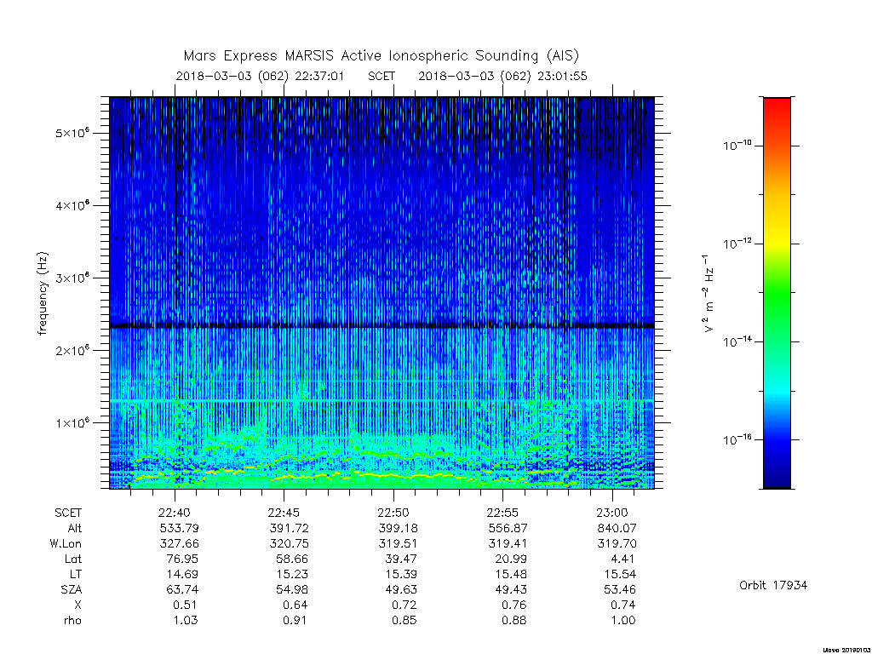Click the start time '2018-03-03 (062) 22:37:01'
Viewport: 872px width, 654px height.
[260, 76]
